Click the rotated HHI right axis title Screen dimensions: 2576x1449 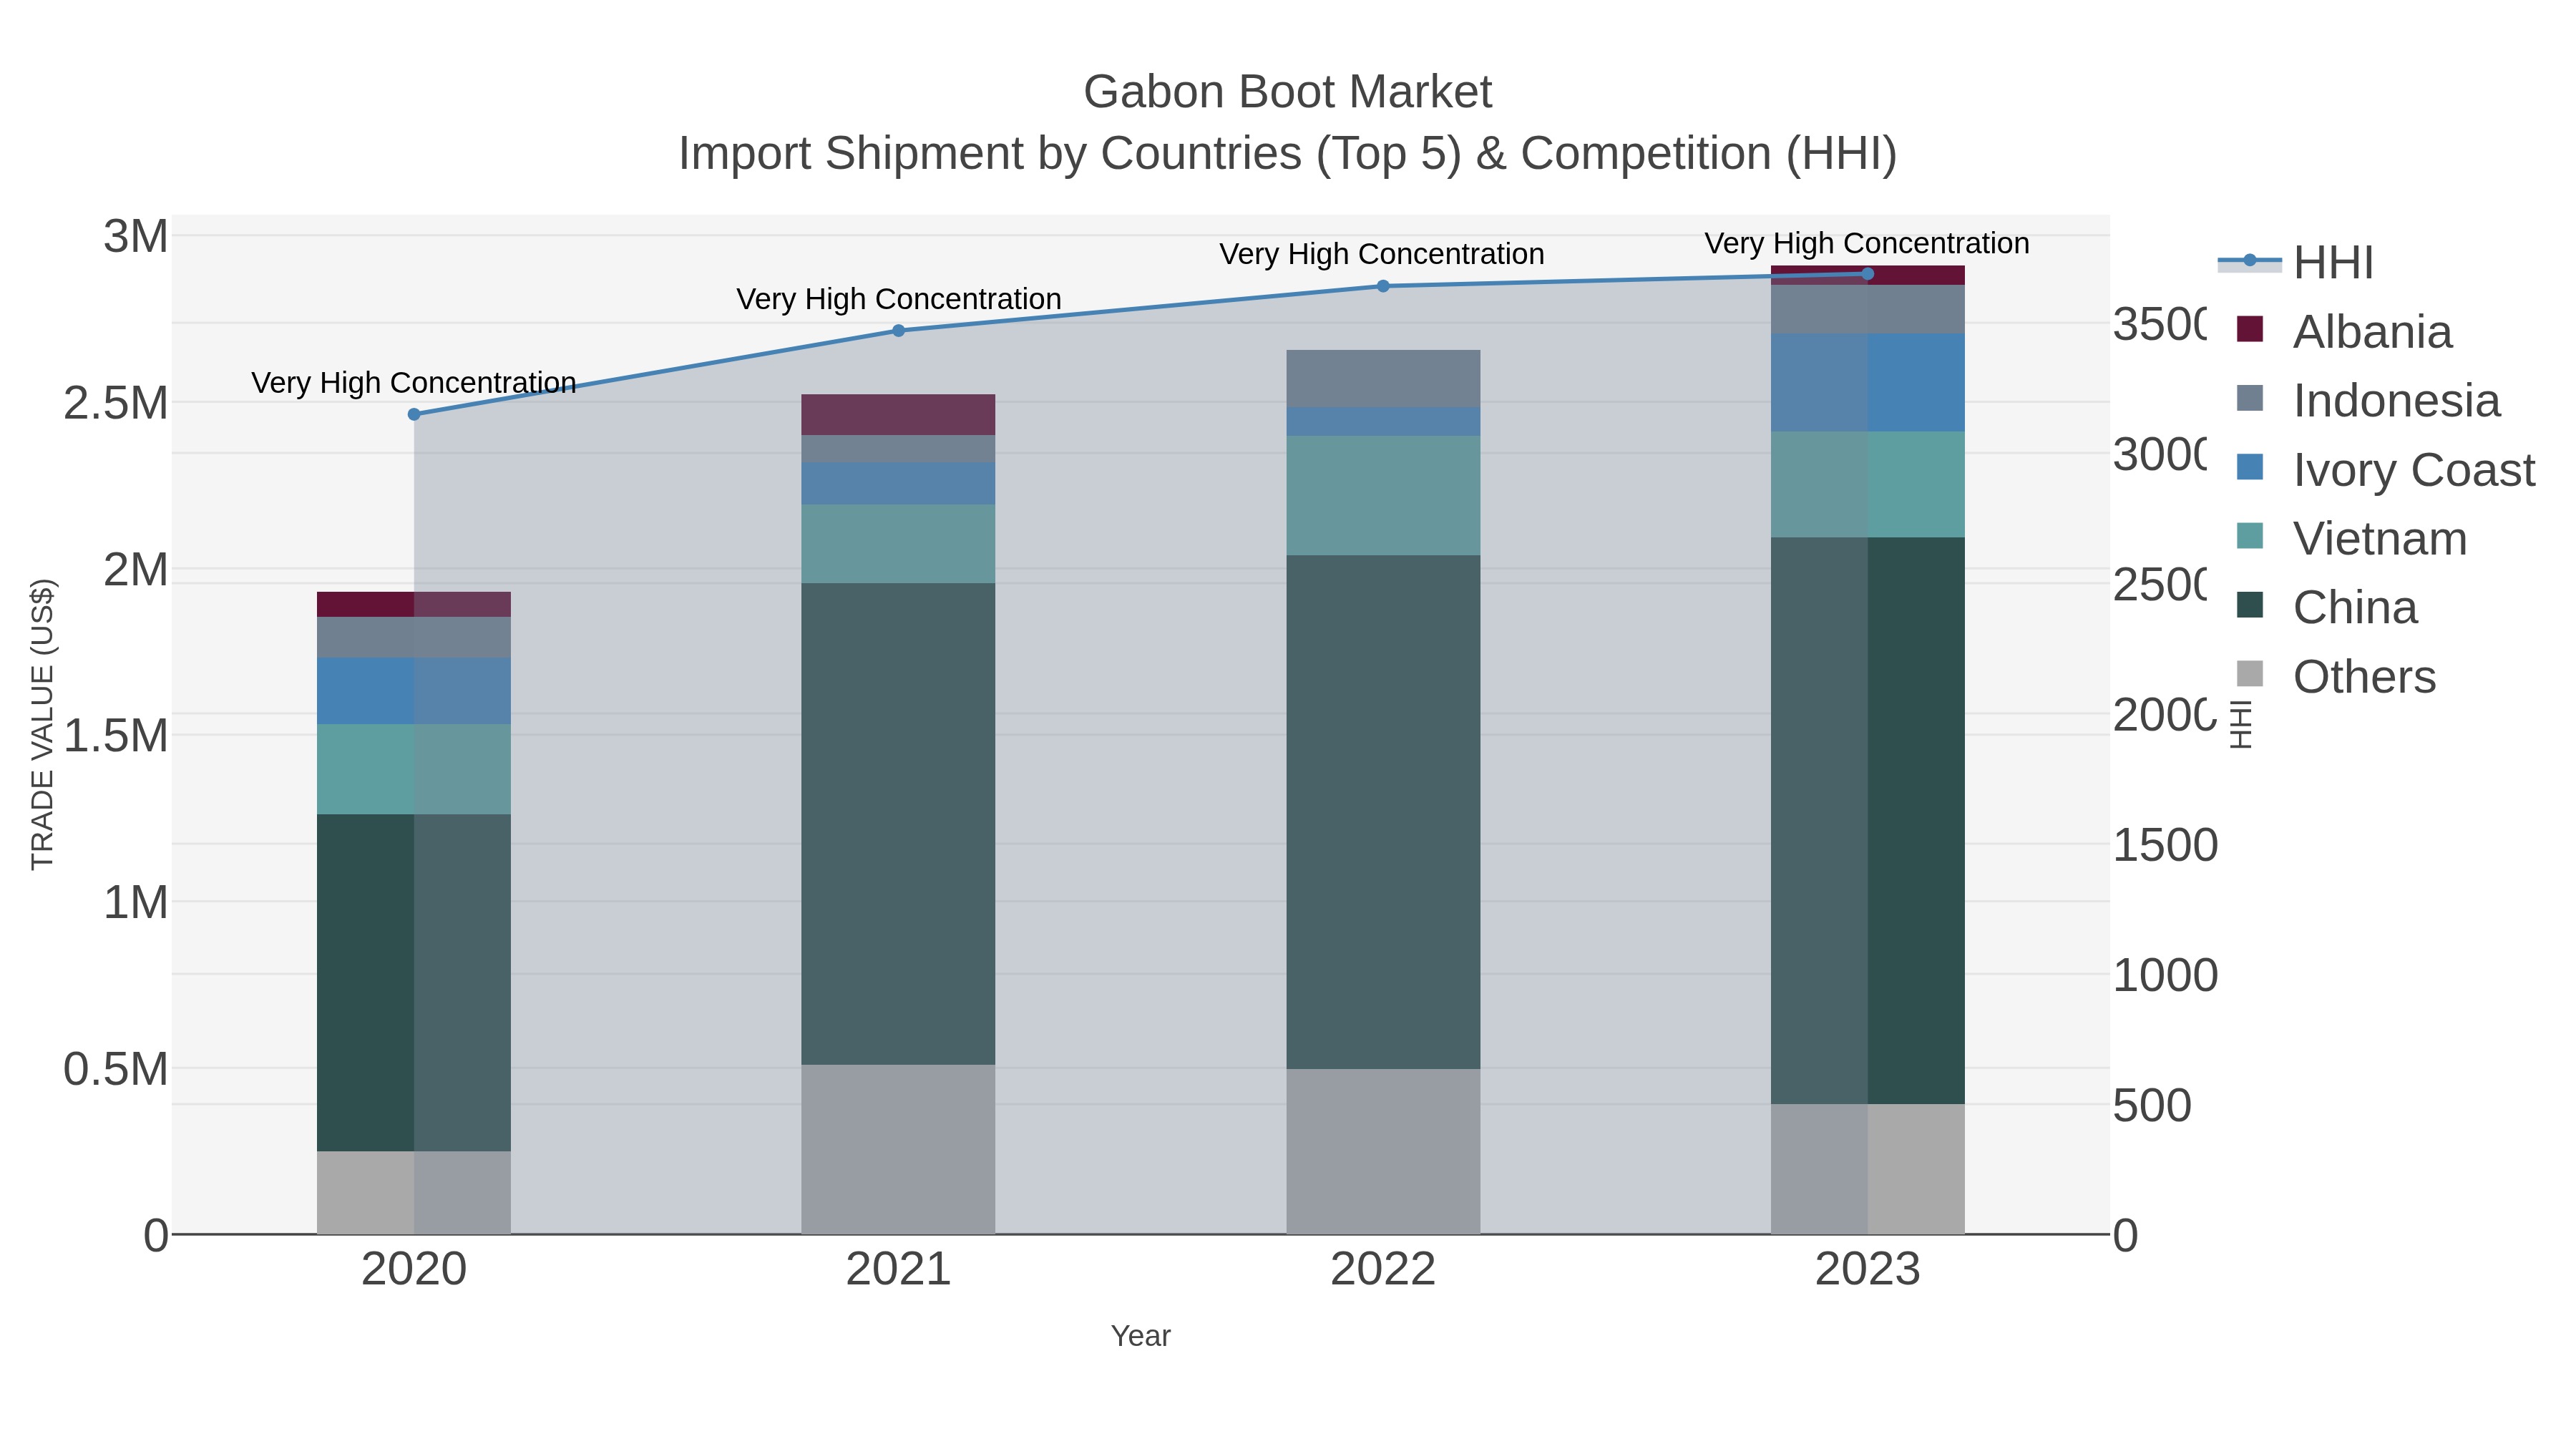coord(2241,724)
